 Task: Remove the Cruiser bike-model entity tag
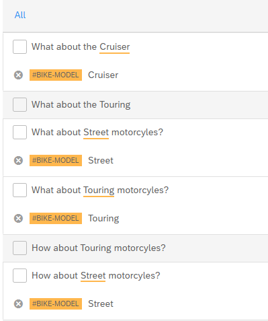point(18,75)
